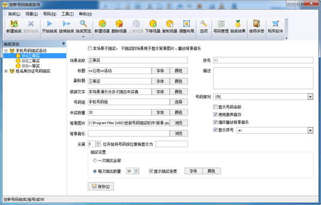Select 每次抽出数量 radio button
321x205 pixels.
point(95,171)
